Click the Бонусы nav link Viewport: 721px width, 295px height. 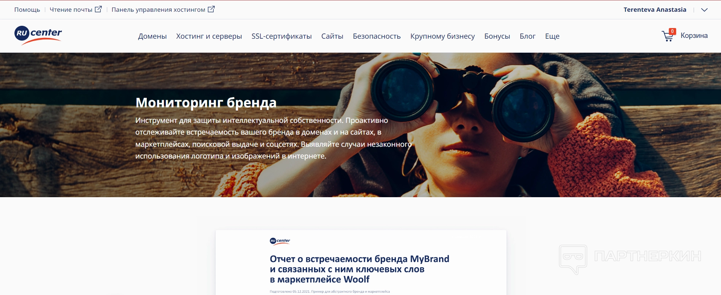tap(497, 36)
